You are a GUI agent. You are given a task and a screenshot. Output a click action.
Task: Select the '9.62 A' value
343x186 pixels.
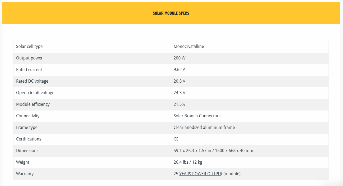[x=180, y=69]
